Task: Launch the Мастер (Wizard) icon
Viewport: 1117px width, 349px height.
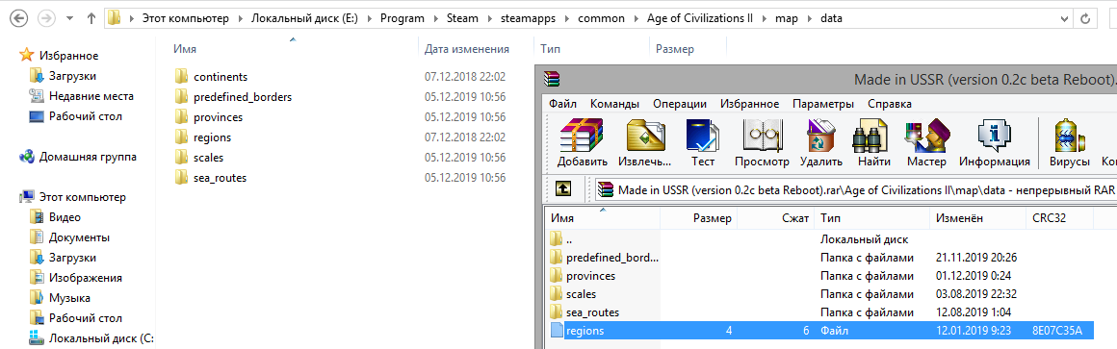Action: pyautogui.click(x=926, y=144)
